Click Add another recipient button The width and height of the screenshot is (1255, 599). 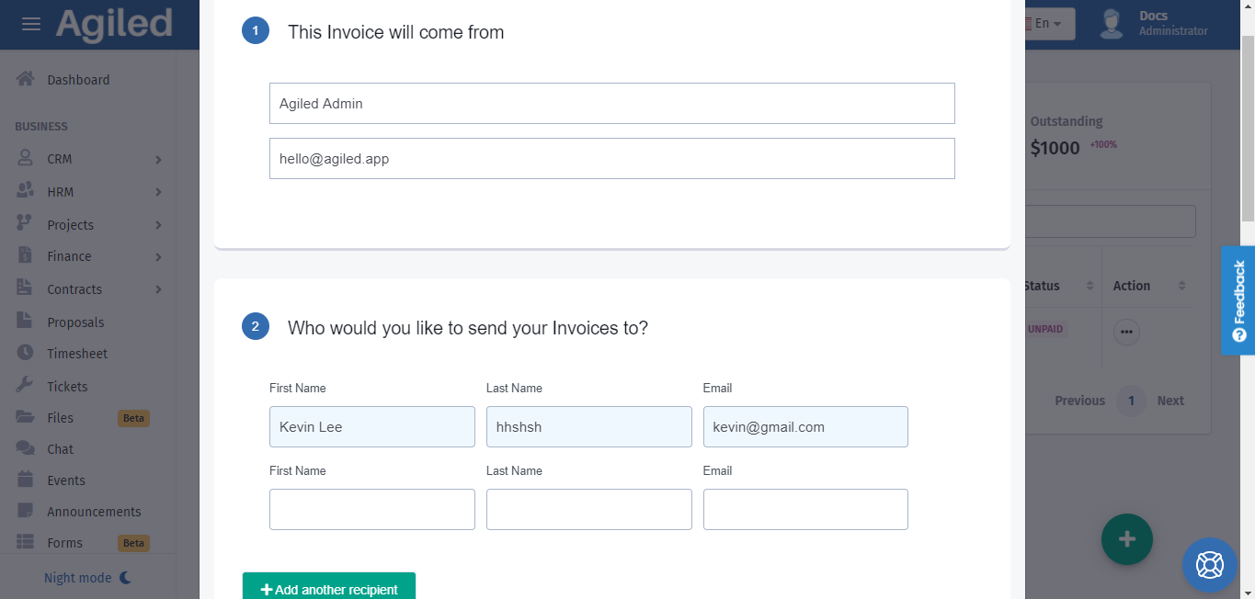click(329, 588)
